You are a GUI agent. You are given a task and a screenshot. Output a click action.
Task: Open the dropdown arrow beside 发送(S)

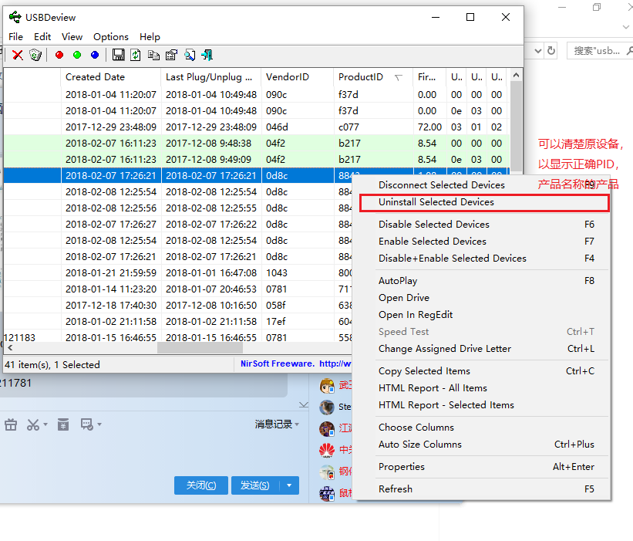289,485
